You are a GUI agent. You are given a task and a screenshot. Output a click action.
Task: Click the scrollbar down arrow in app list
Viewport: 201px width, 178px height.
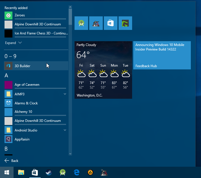(70, 154)
